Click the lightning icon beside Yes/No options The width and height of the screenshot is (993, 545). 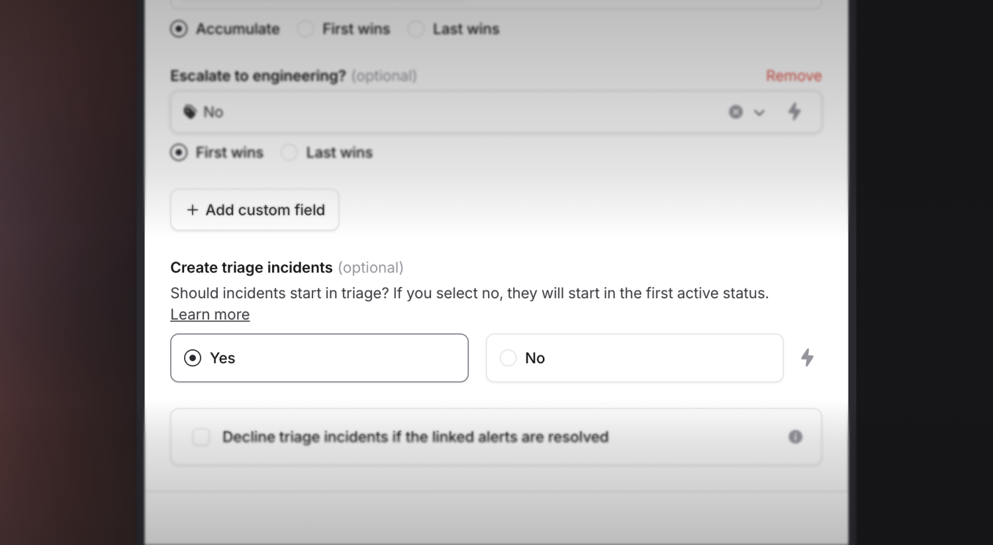point(807,358)
